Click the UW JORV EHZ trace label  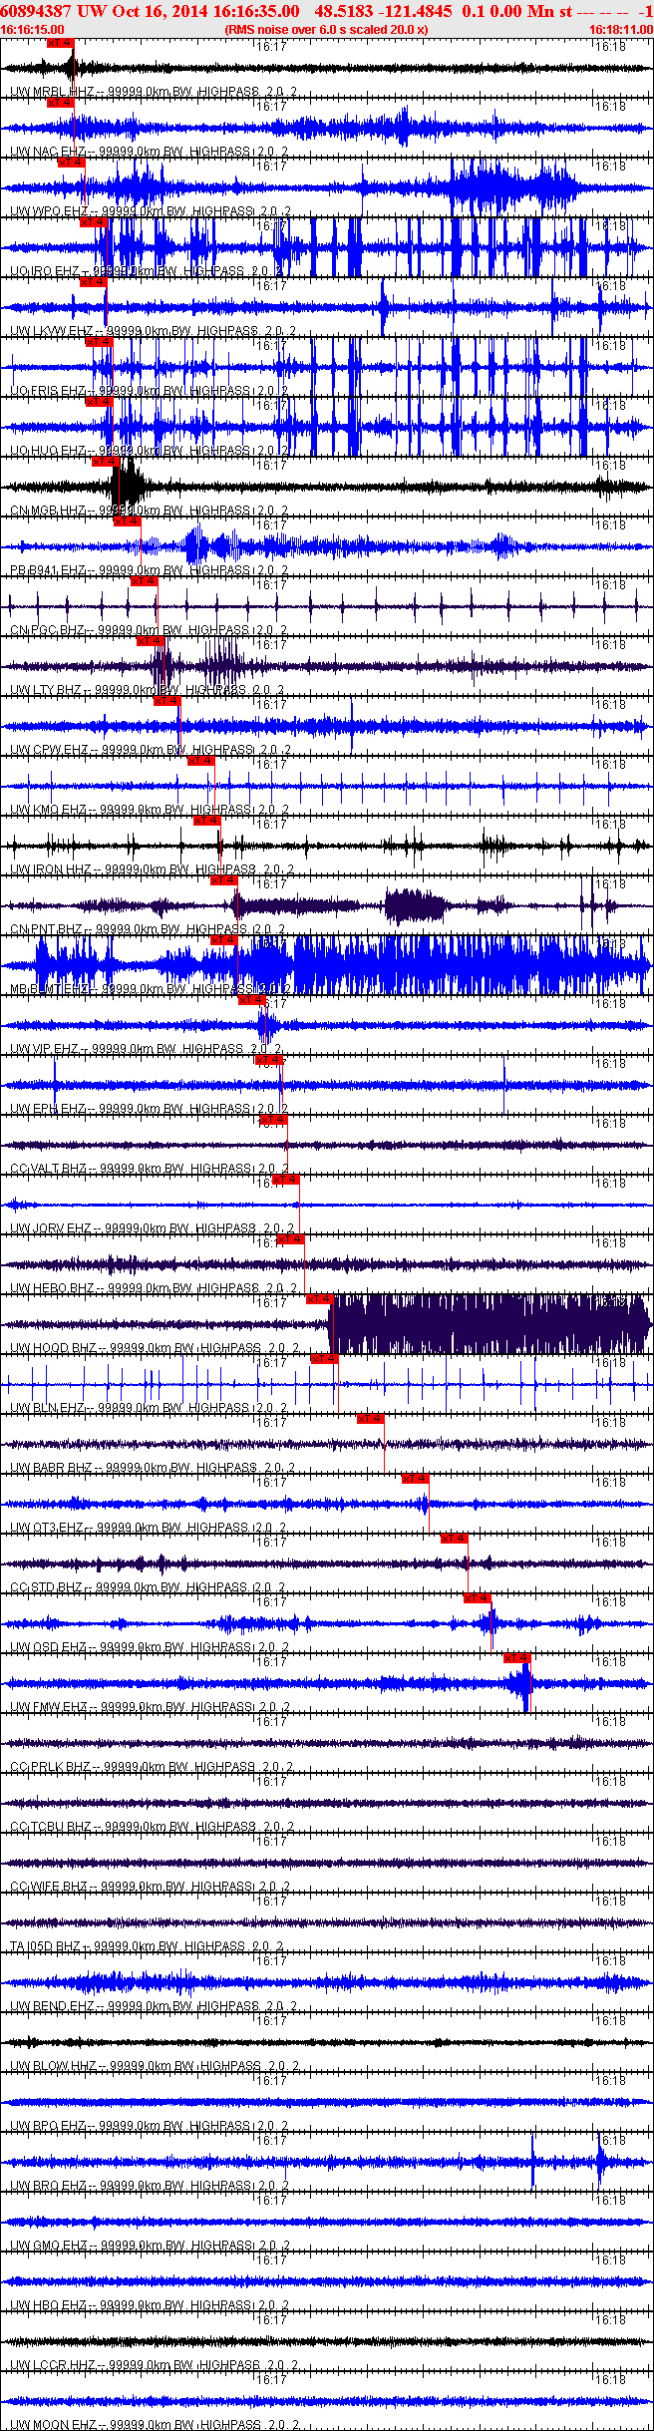(x=153, y=1228)
